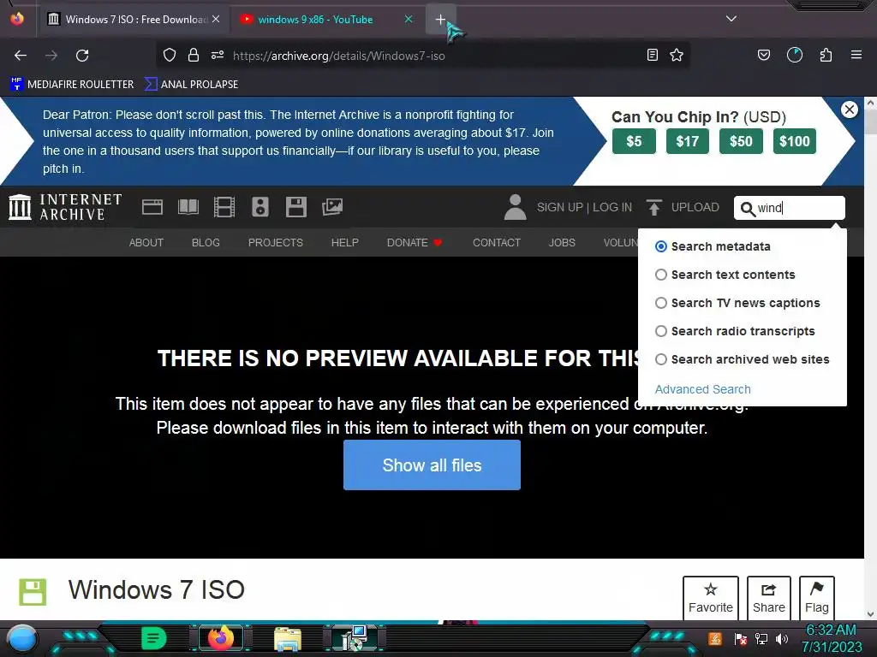
Task: Open the Web section icon in the Internet Archive bar
Action: click(152, 207)
